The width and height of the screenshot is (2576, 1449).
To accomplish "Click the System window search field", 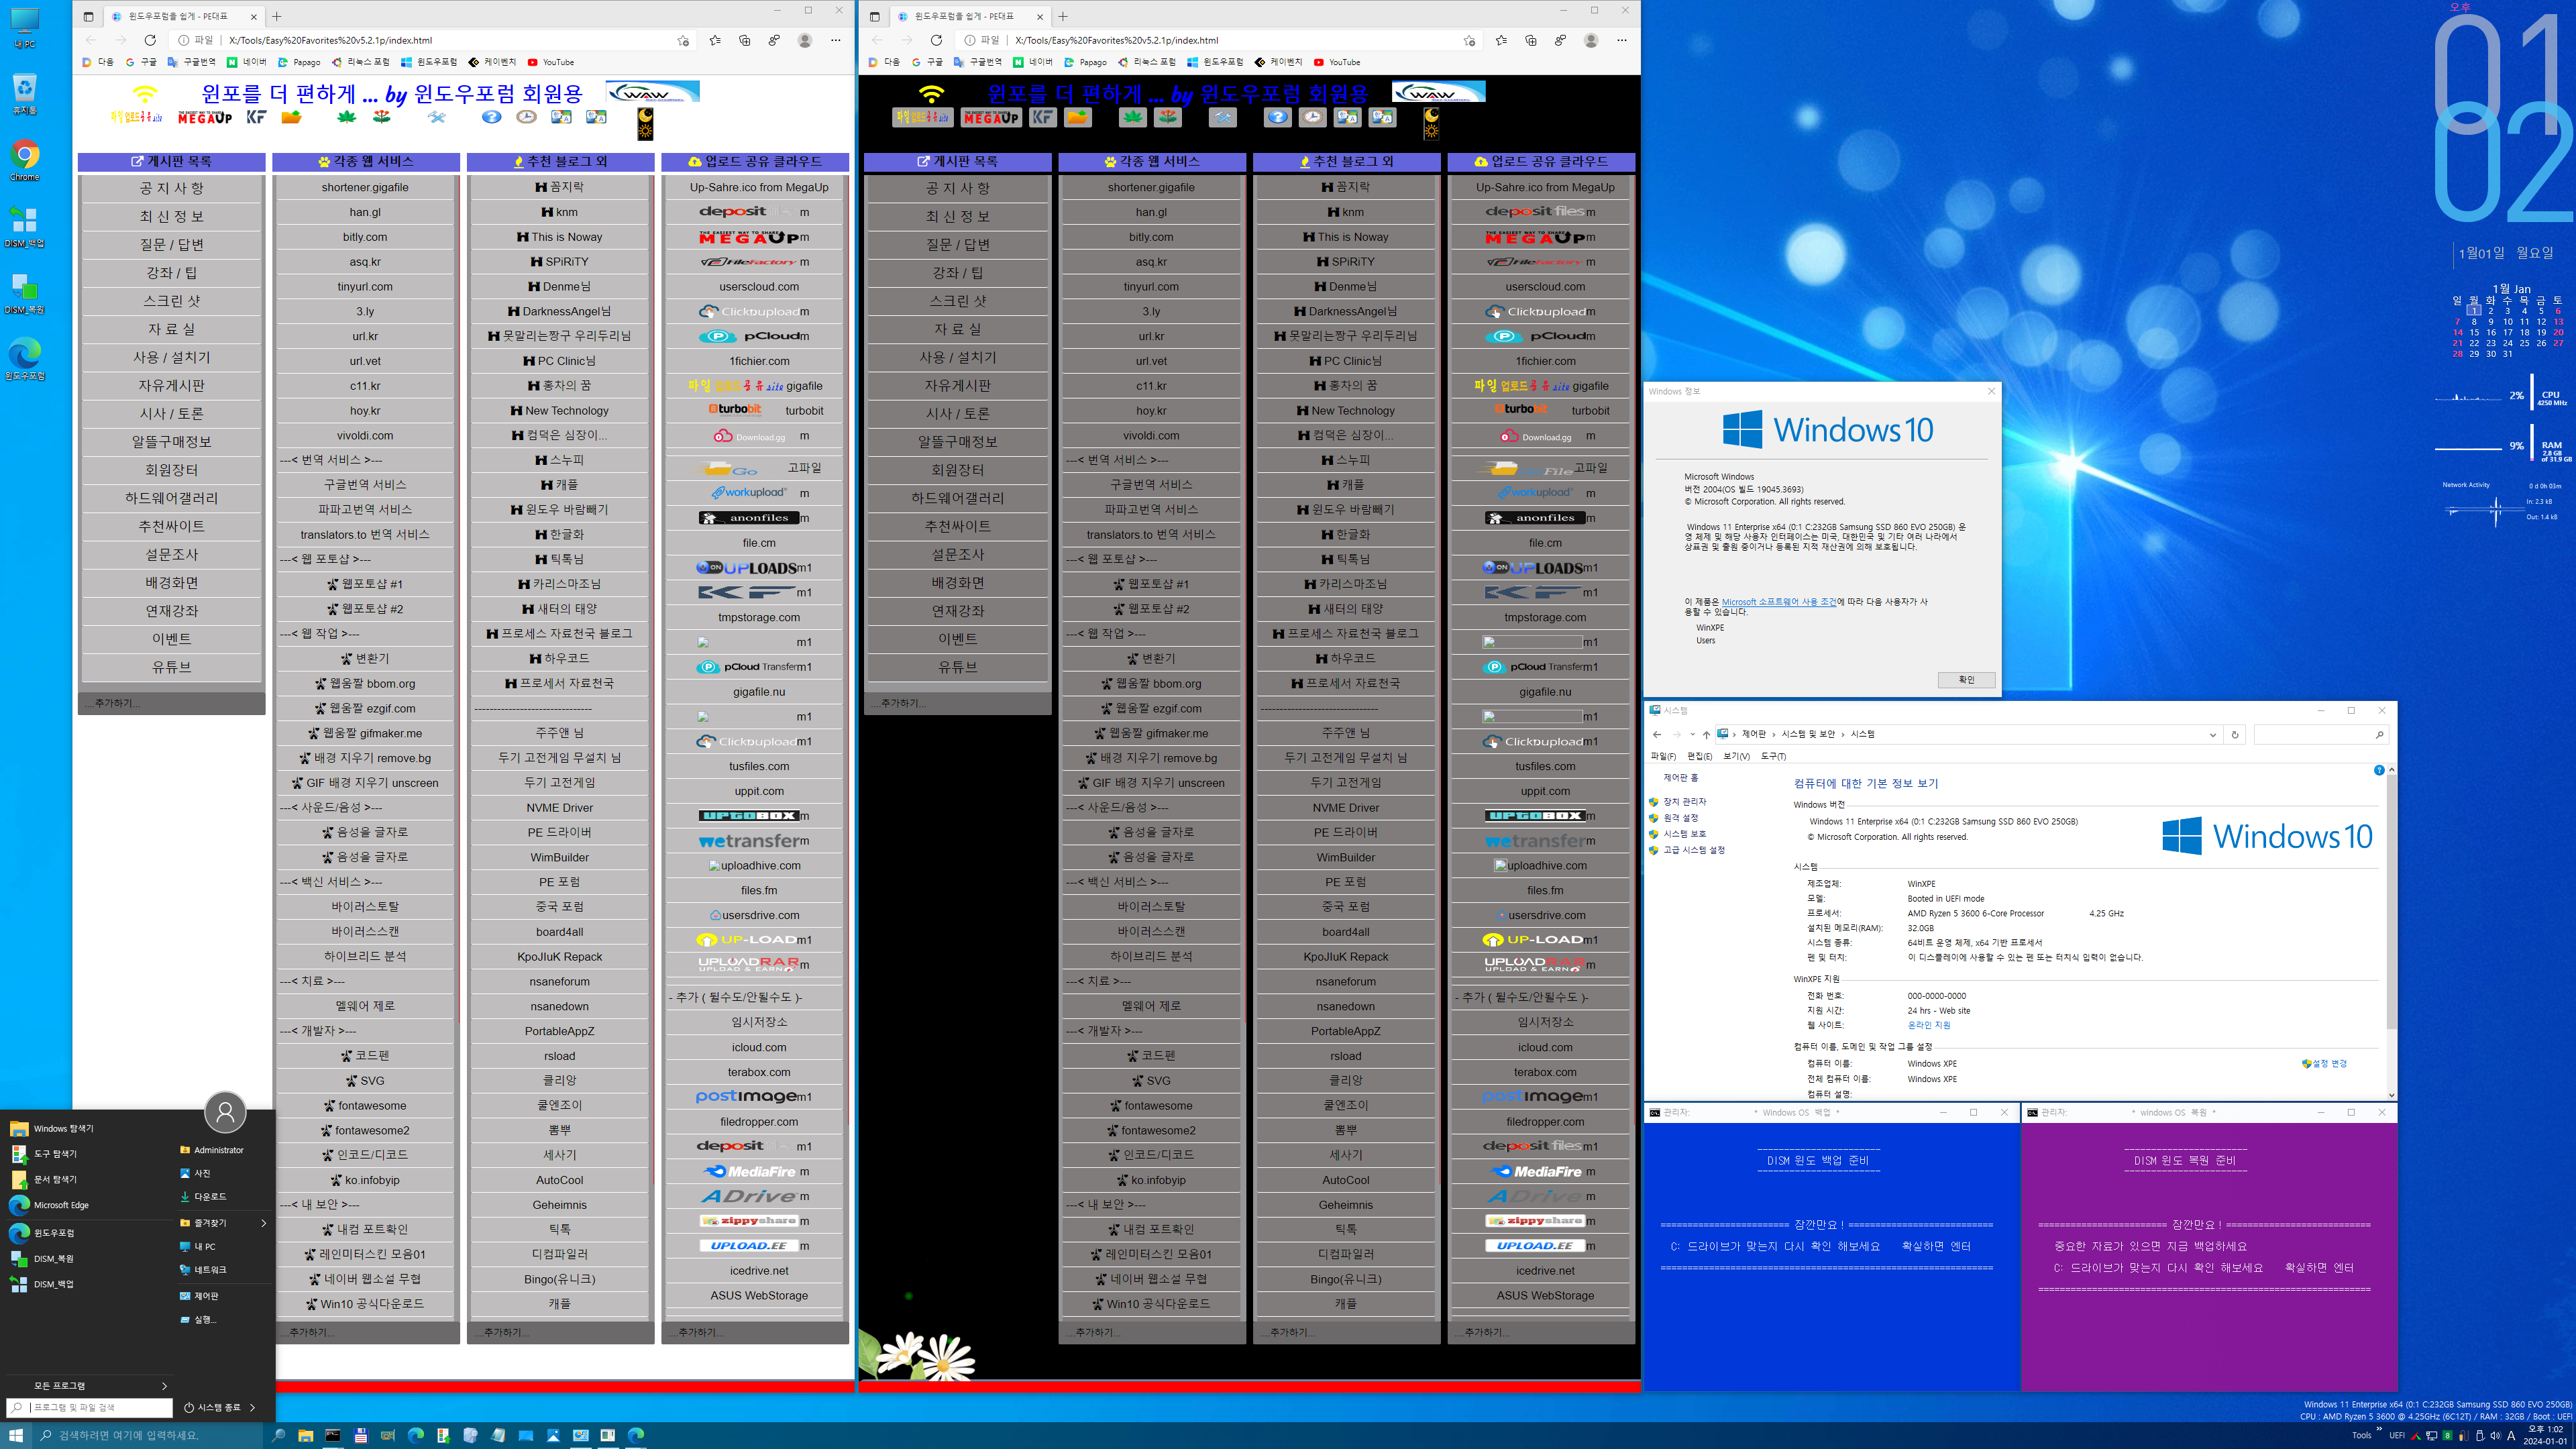I will [x=2320, y=735].
